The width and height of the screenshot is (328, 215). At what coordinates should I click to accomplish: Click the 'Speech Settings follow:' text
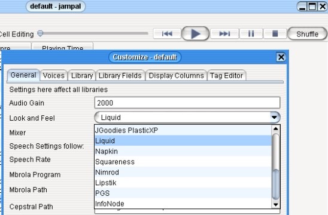(47, 146)
